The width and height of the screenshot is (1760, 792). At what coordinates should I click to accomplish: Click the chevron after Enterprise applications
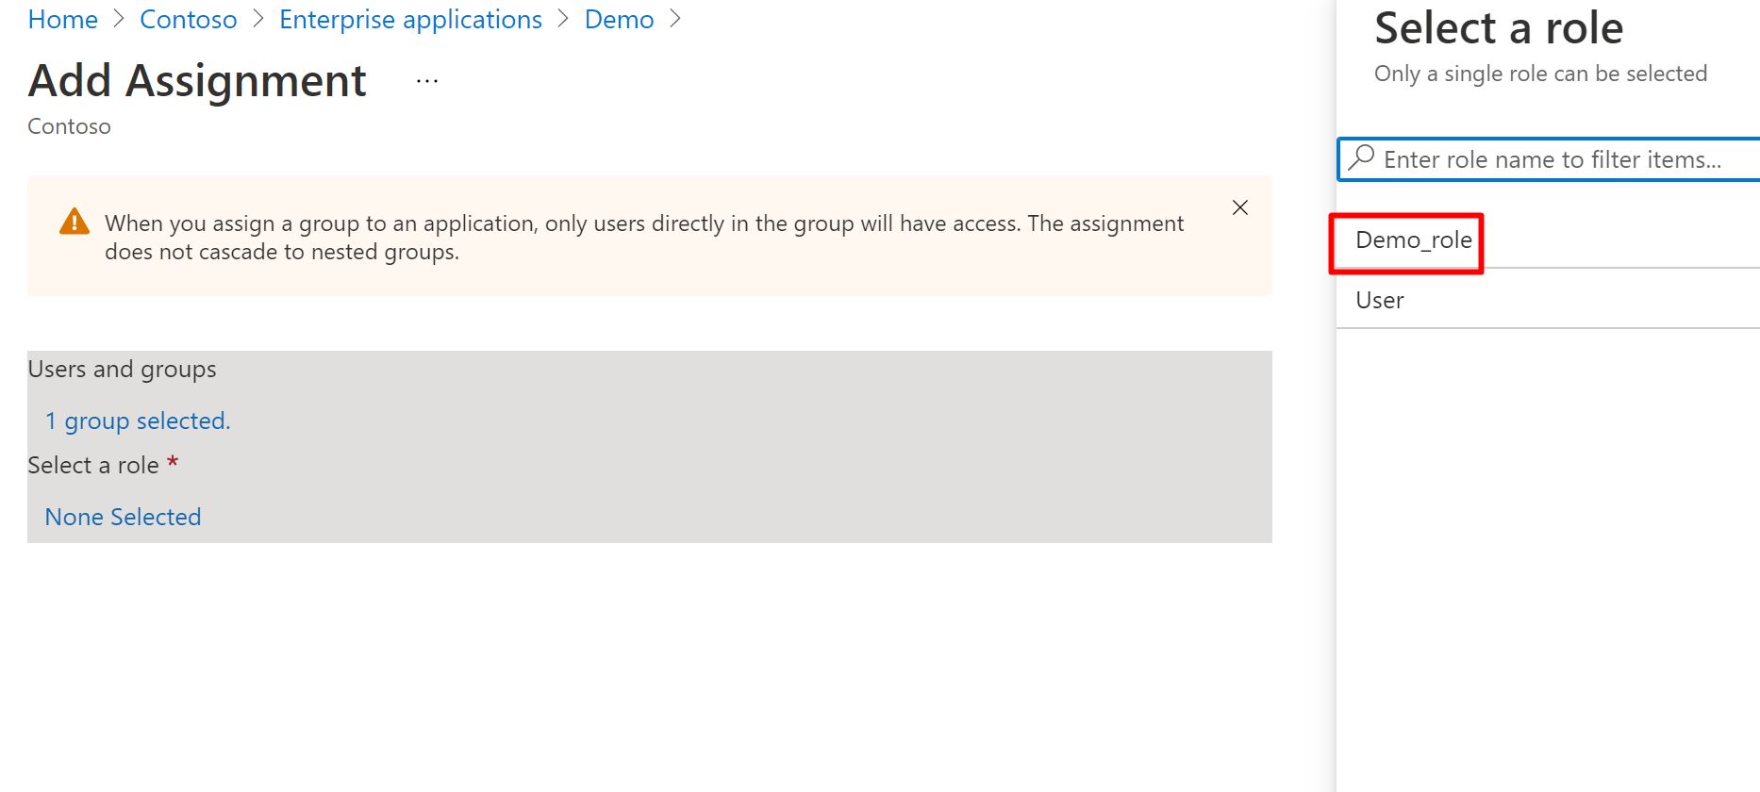coord(563,19)
